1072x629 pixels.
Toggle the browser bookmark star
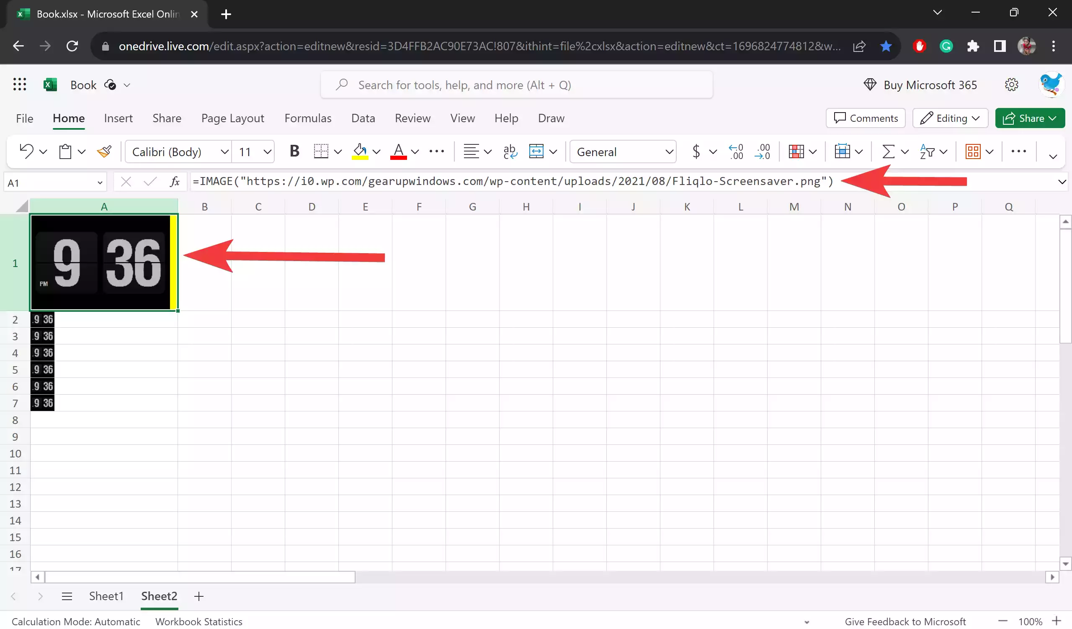pos(886,46)
